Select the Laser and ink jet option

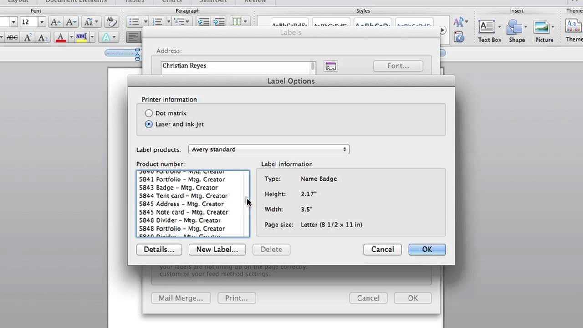(x=149, y=124)
